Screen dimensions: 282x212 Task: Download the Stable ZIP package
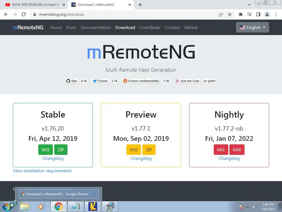tap(61, 150)
